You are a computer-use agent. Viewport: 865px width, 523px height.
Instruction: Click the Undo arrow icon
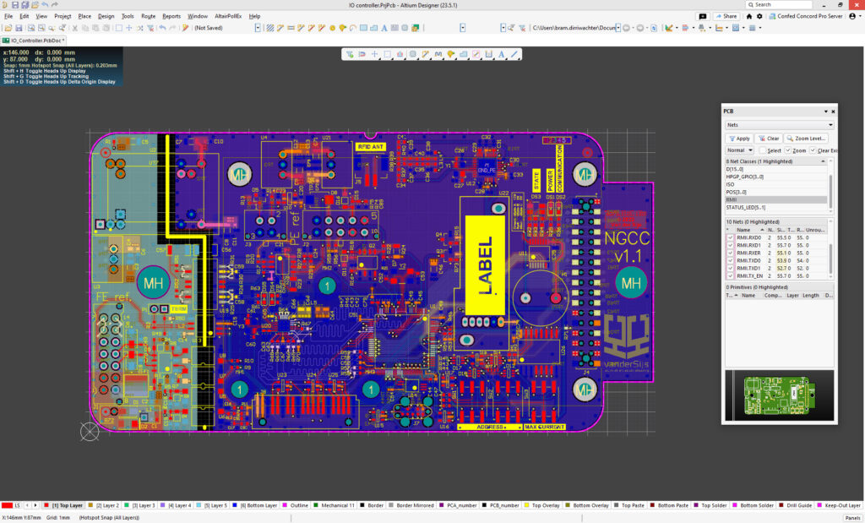161,29
